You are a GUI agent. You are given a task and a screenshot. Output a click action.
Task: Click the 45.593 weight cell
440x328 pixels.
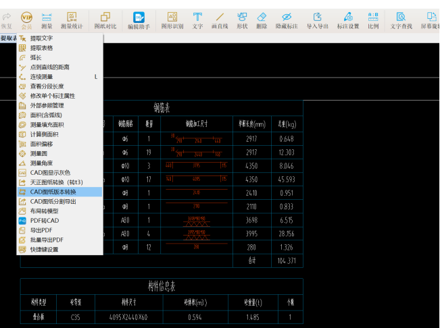(x=287, y=180)
